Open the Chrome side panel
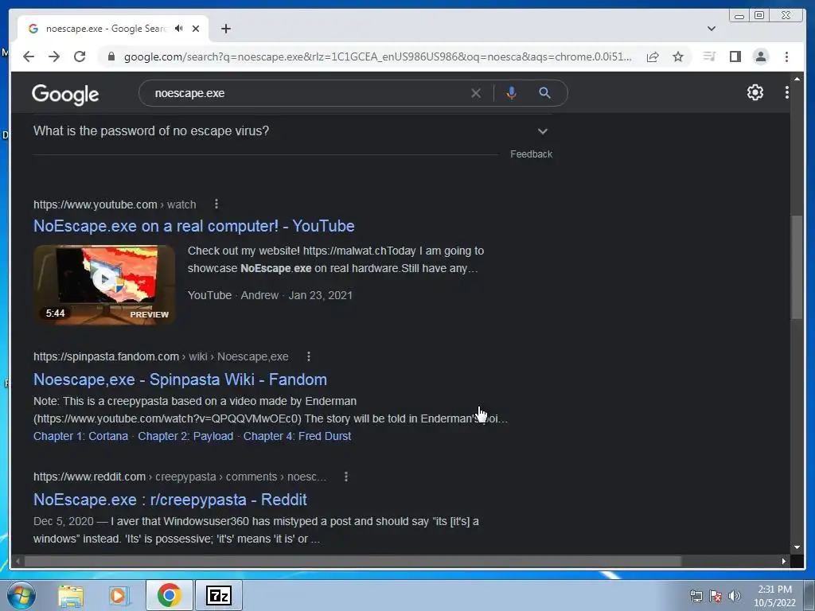 point(735,56)
